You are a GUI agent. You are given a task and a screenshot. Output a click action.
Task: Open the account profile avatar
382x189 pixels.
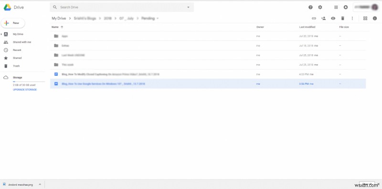(375, 7)
